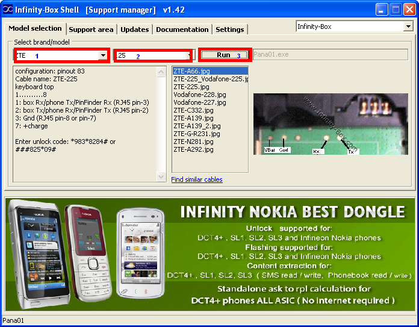Click the 'configuration: pinout 83' line
The height and width of the screenshot is (327, 419).
coord(50,71)
